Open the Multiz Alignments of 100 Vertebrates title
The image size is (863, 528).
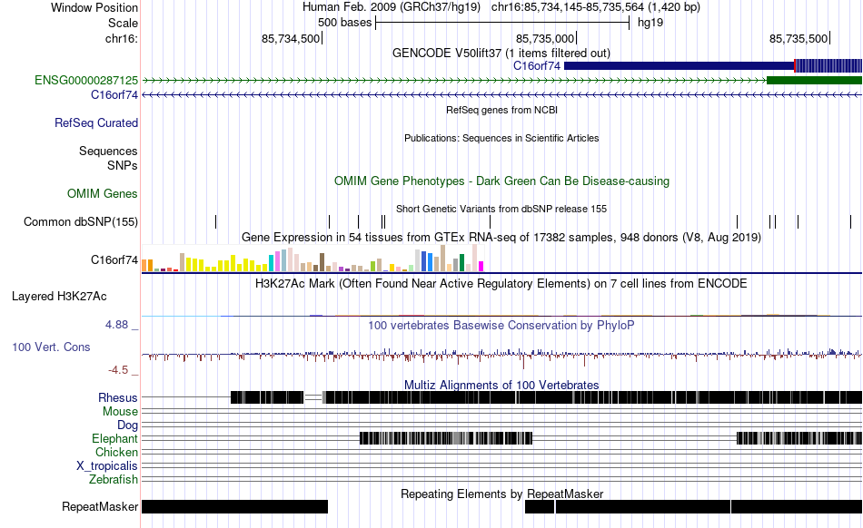tap(501, 385)
